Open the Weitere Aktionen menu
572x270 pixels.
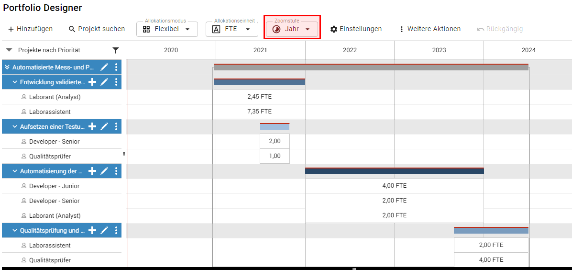click(x=429, y=29)
